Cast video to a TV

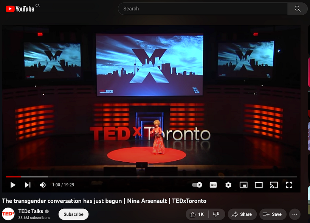tap(274, 185)
